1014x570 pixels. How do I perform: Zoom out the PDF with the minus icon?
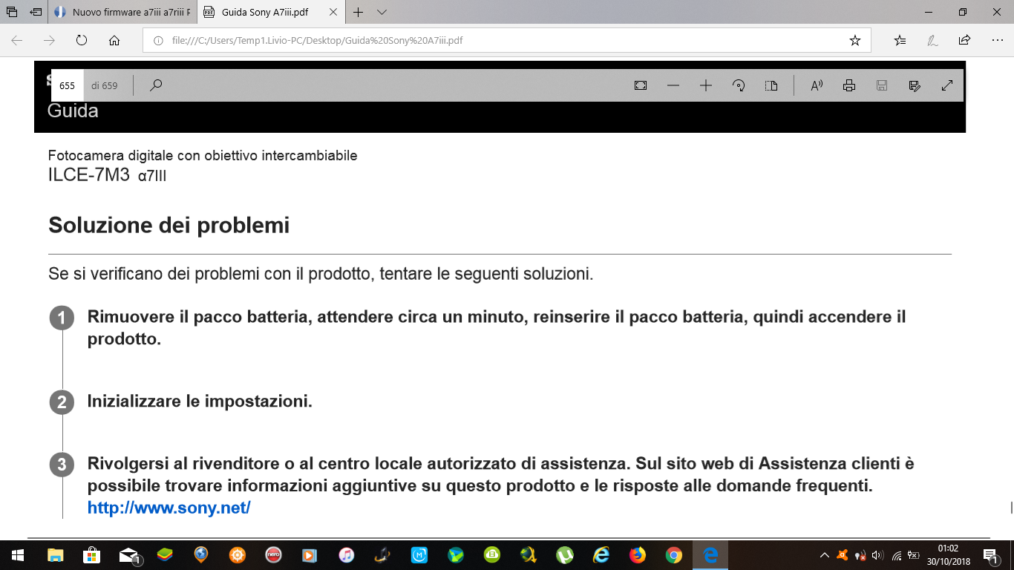pos(673,85)
